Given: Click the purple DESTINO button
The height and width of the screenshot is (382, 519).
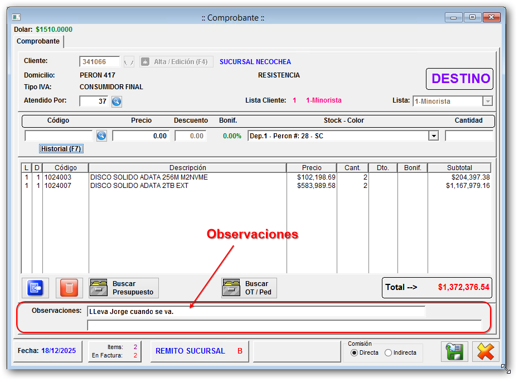Looking at the screenshot, I should click(x=460, y=79).
